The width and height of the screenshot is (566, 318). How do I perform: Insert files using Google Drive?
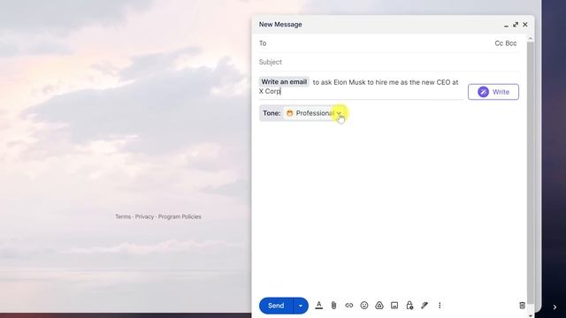379,306
